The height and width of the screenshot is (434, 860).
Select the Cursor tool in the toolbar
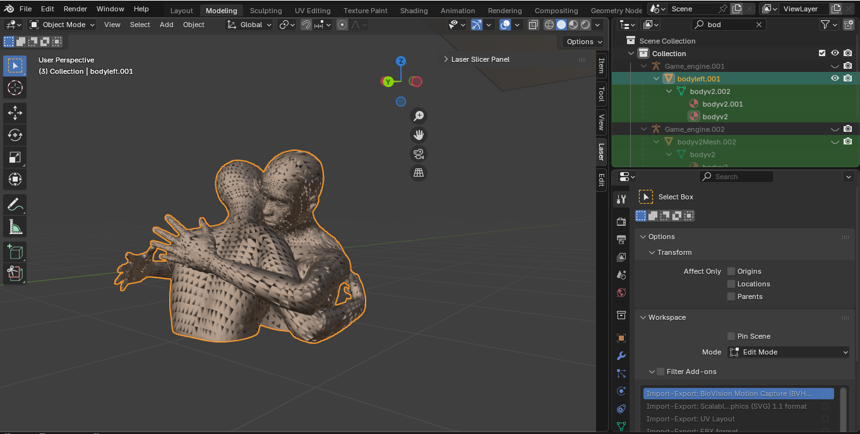point(15,88)
